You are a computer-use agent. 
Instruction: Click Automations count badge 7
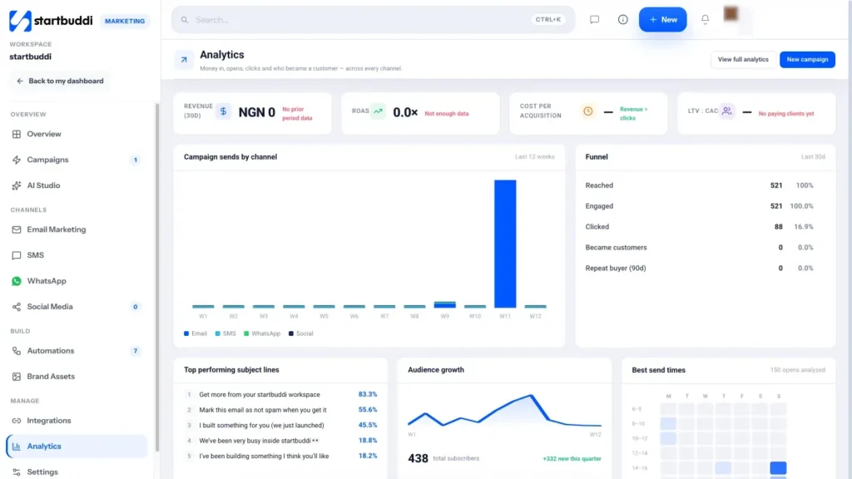click(136, 351)
